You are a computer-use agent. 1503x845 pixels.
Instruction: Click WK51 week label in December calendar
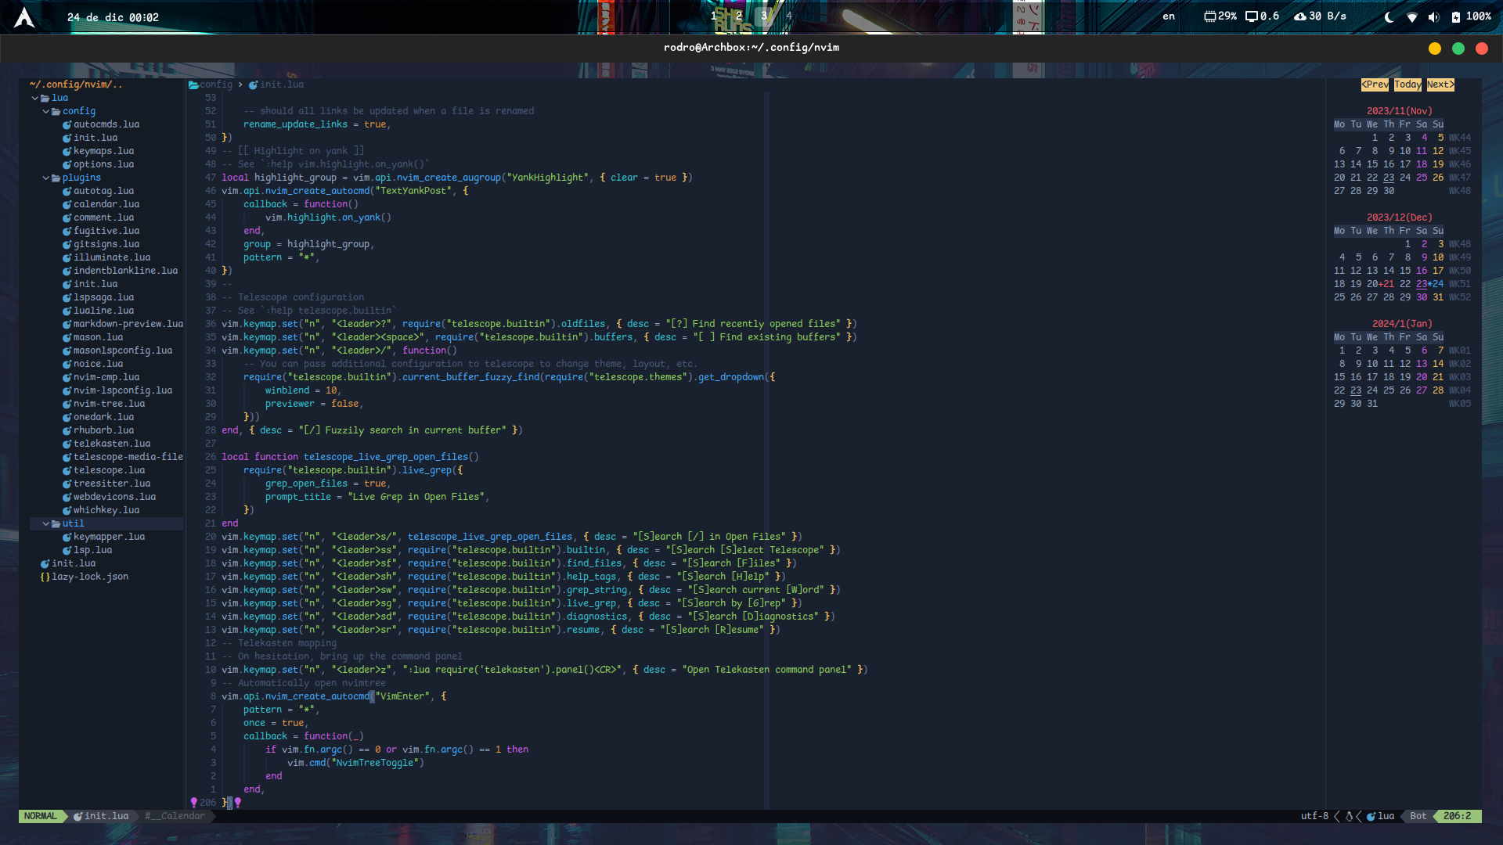pos(1460,284)
